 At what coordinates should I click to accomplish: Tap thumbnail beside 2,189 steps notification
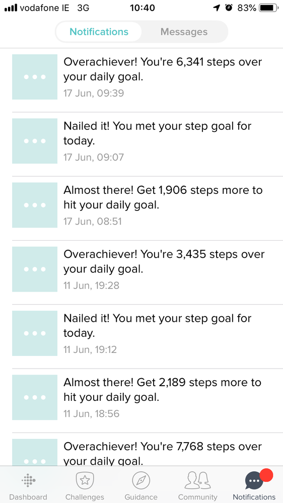tap(35, 397)
